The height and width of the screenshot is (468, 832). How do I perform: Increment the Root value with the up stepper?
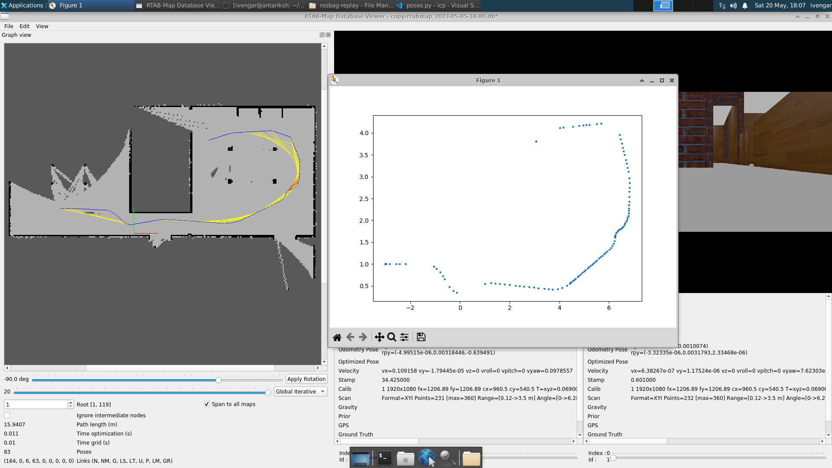click(70, 402)
